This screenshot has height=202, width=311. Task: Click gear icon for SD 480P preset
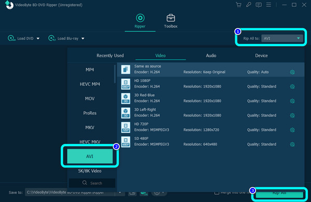pos(292,145)
